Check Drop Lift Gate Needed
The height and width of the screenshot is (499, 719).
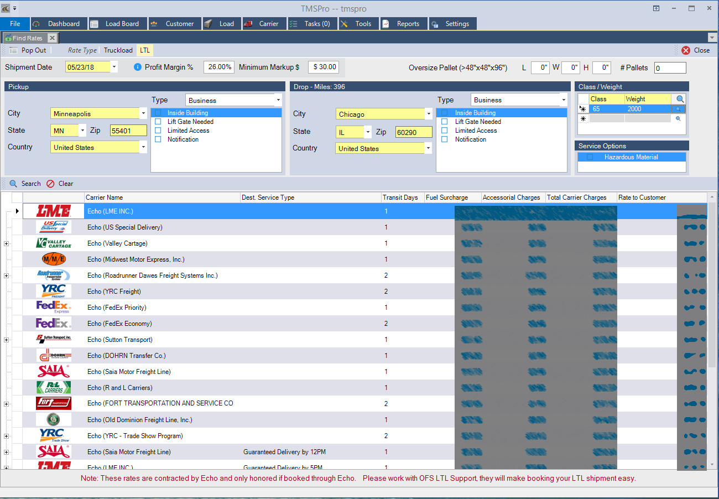445,122
